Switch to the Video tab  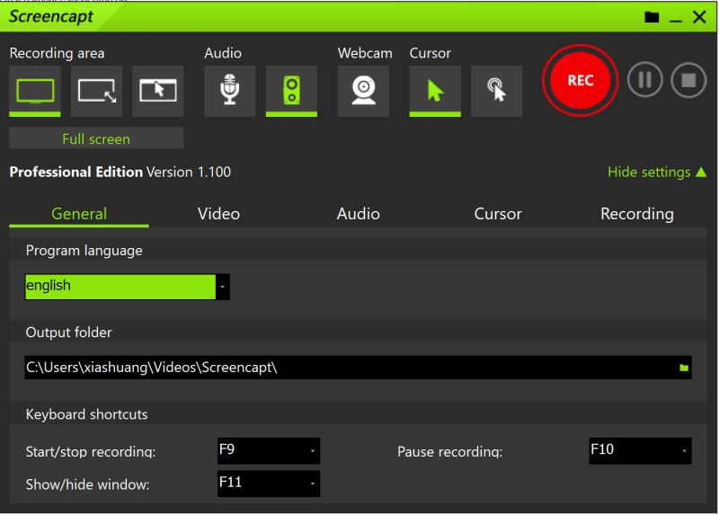point(218,214)
